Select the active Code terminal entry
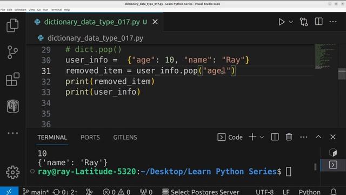The height and width of the screenshot is (195, 346). point(333,165)
